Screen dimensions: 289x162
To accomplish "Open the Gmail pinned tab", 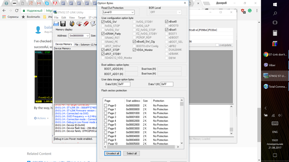I will pyautogui.click(x=39, y=3).
